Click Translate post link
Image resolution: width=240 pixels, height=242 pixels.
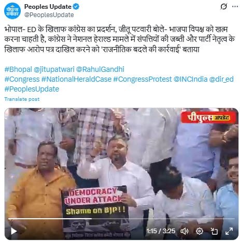click(22, 99)
